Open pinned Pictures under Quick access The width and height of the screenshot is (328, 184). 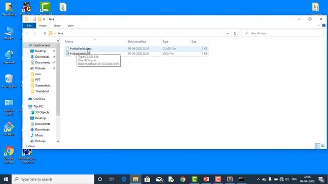[40, 68]
